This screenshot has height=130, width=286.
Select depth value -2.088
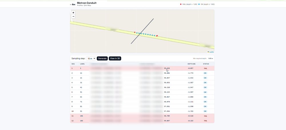pos(190,97)
